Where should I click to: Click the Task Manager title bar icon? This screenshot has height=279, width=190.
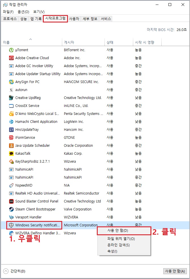pyautogui.click(x=5, y=5)
